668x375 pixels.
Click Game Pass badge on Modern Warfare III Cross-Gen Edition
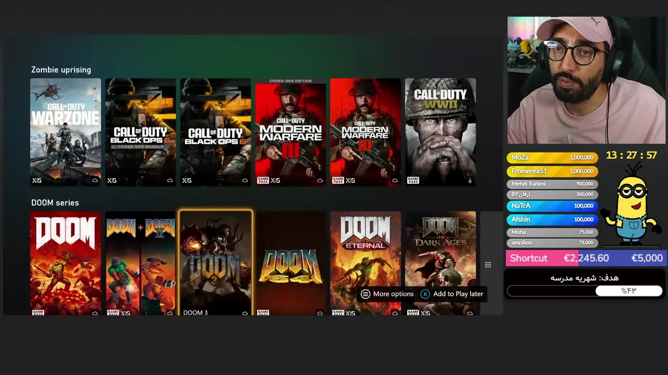point(263,180)
